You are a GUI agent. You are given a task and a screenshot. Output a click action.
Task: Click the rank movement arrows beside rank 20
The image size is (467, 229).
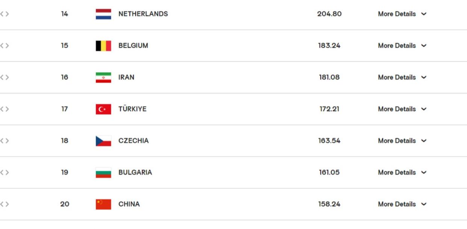5,204
